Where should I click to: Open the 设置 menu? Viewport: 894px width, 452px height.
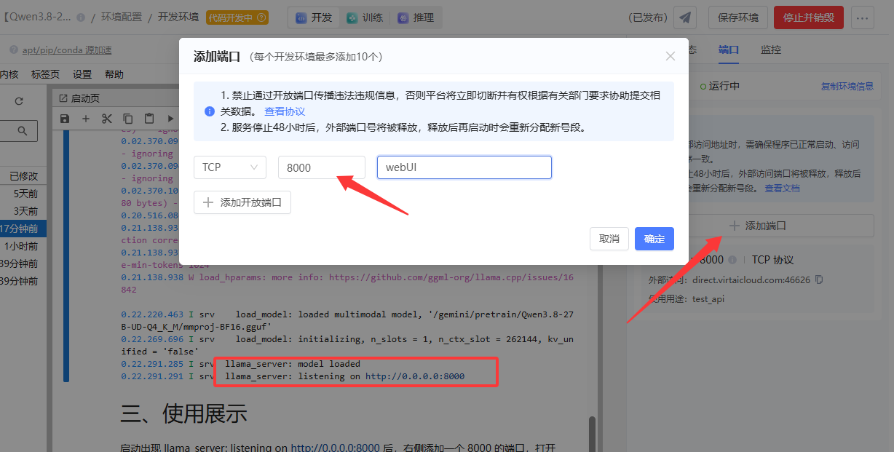click(x=82, y=74)
